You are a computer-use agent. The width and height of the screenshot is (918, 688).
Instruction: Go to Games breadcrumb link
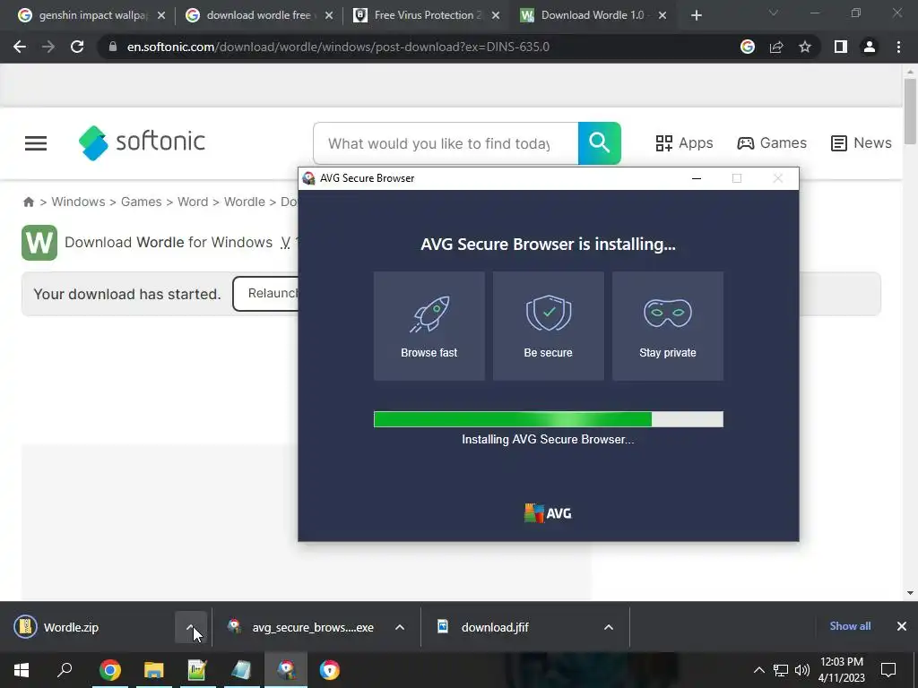click(141, 202)
